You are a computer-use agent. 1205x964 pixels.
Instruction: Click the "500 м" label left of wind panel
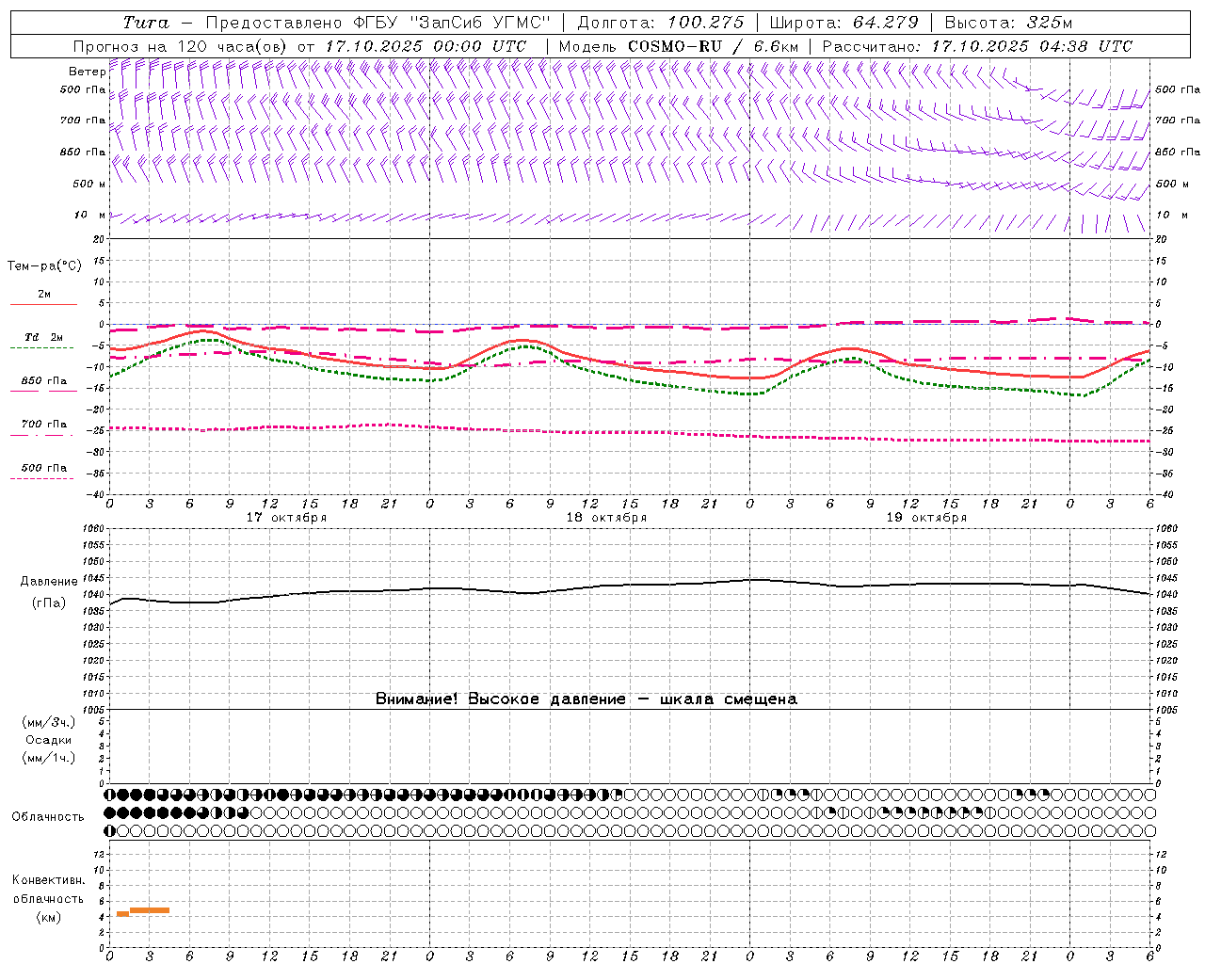[90, 185]
